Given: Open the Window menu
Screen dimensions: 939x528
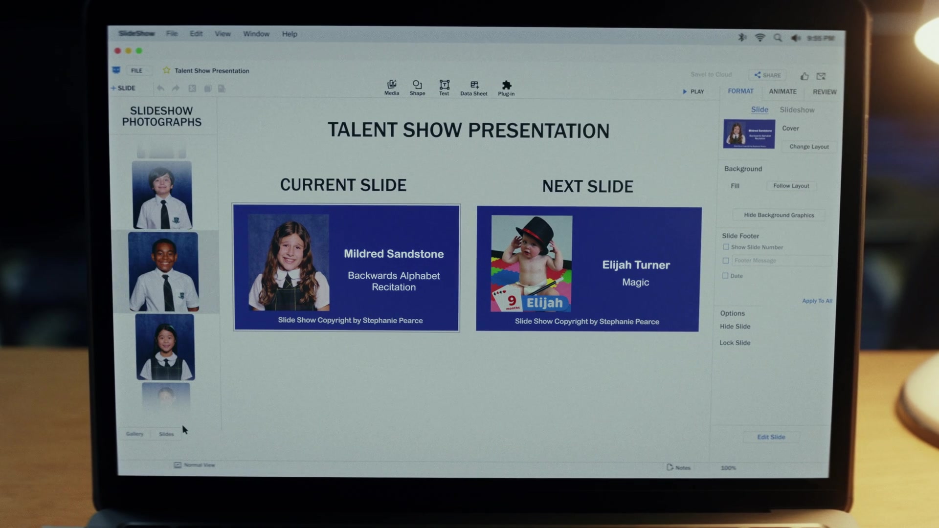Looking at the screenshot, I should [x=256, y=34].
